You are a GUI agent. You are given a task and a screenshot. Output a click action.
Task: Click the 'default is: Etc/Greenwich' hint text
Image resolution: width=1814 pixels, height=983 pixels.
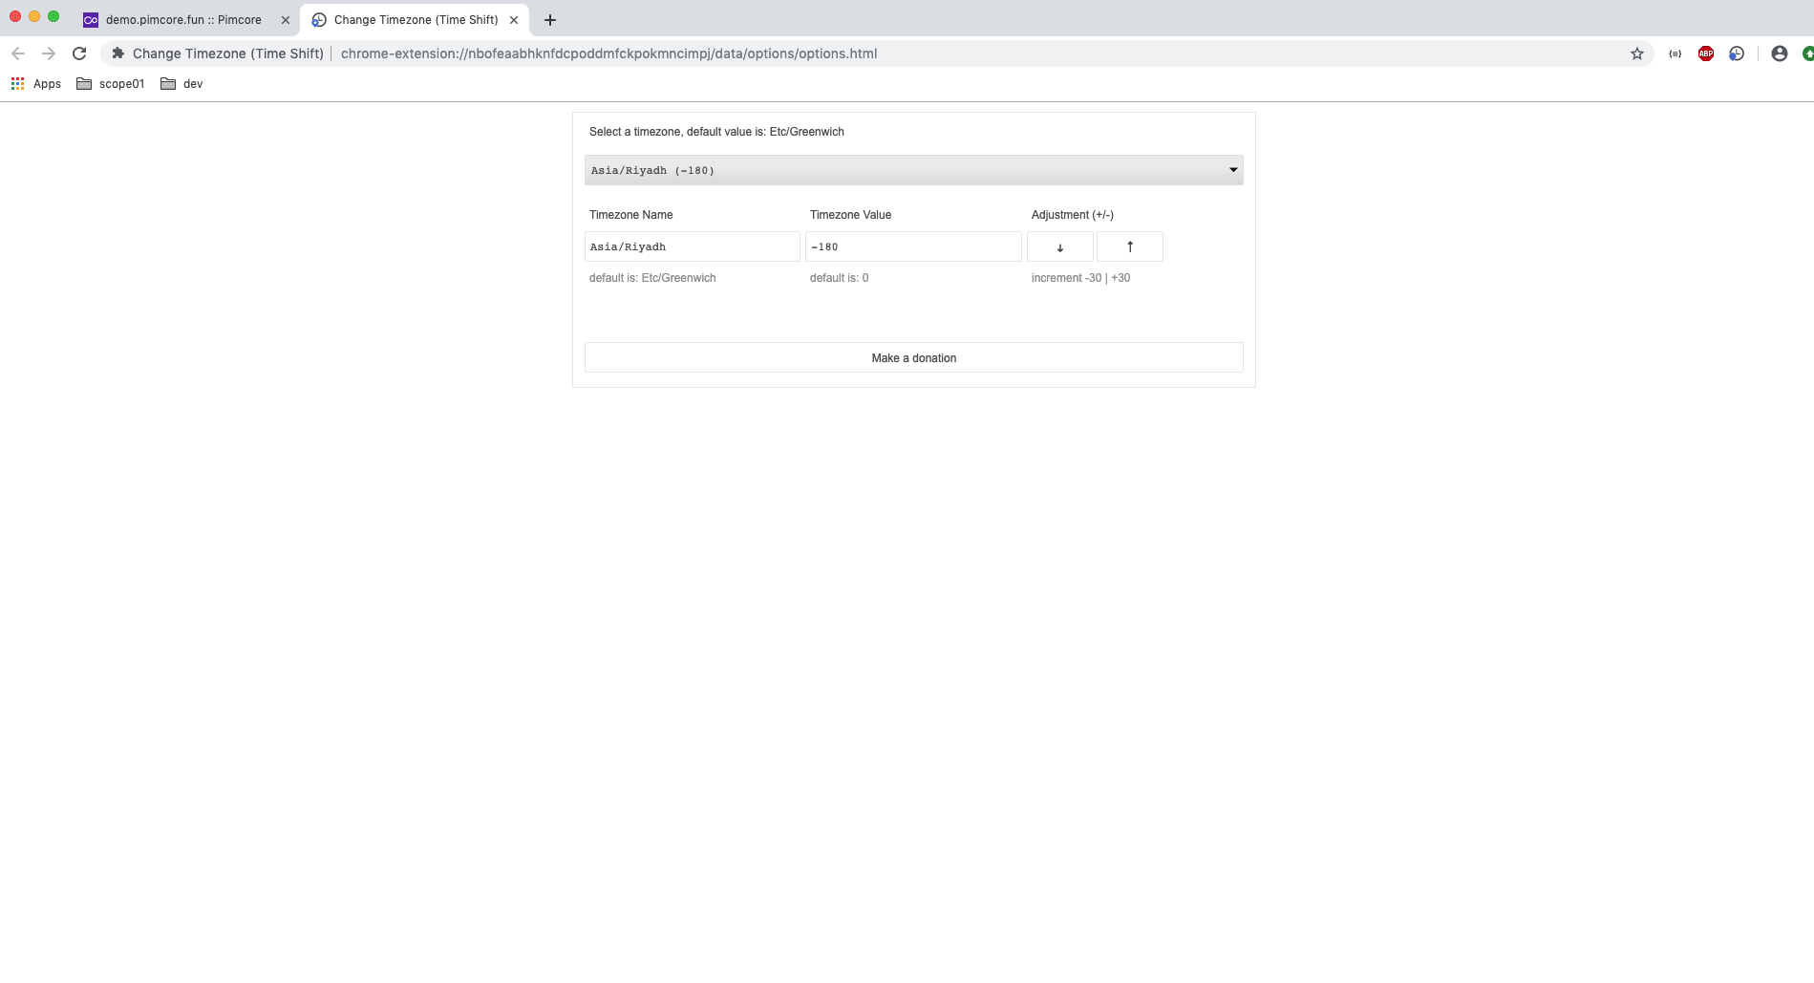coord(652,278)
